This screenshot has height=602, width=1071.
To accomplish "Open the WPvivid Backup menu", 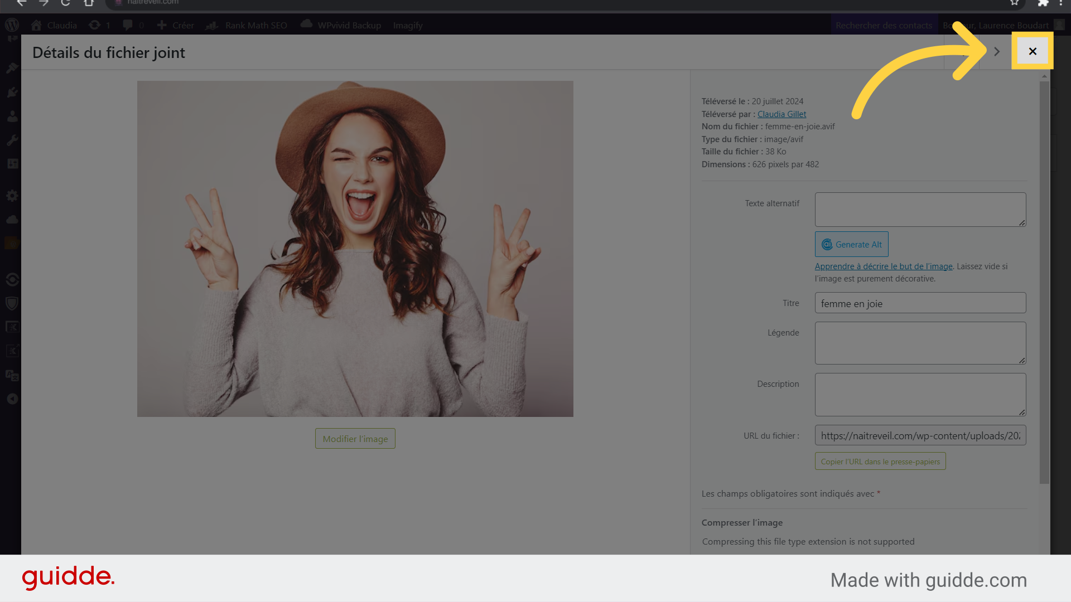I will (341, 25).
